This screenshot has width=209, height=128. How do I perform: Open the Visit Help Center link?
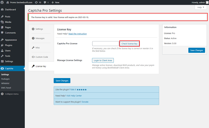(74, 96)
